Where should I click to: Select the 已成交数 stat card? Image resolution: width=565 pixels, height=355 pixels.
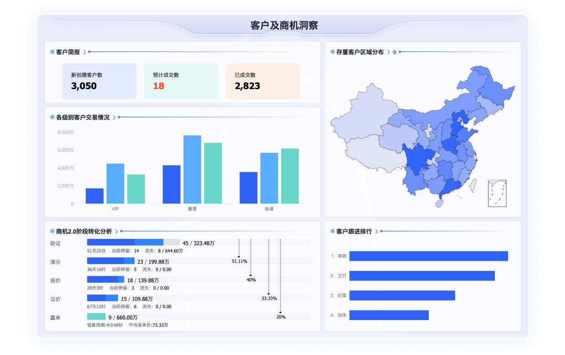pyautogui.click(x=263, y=81)
